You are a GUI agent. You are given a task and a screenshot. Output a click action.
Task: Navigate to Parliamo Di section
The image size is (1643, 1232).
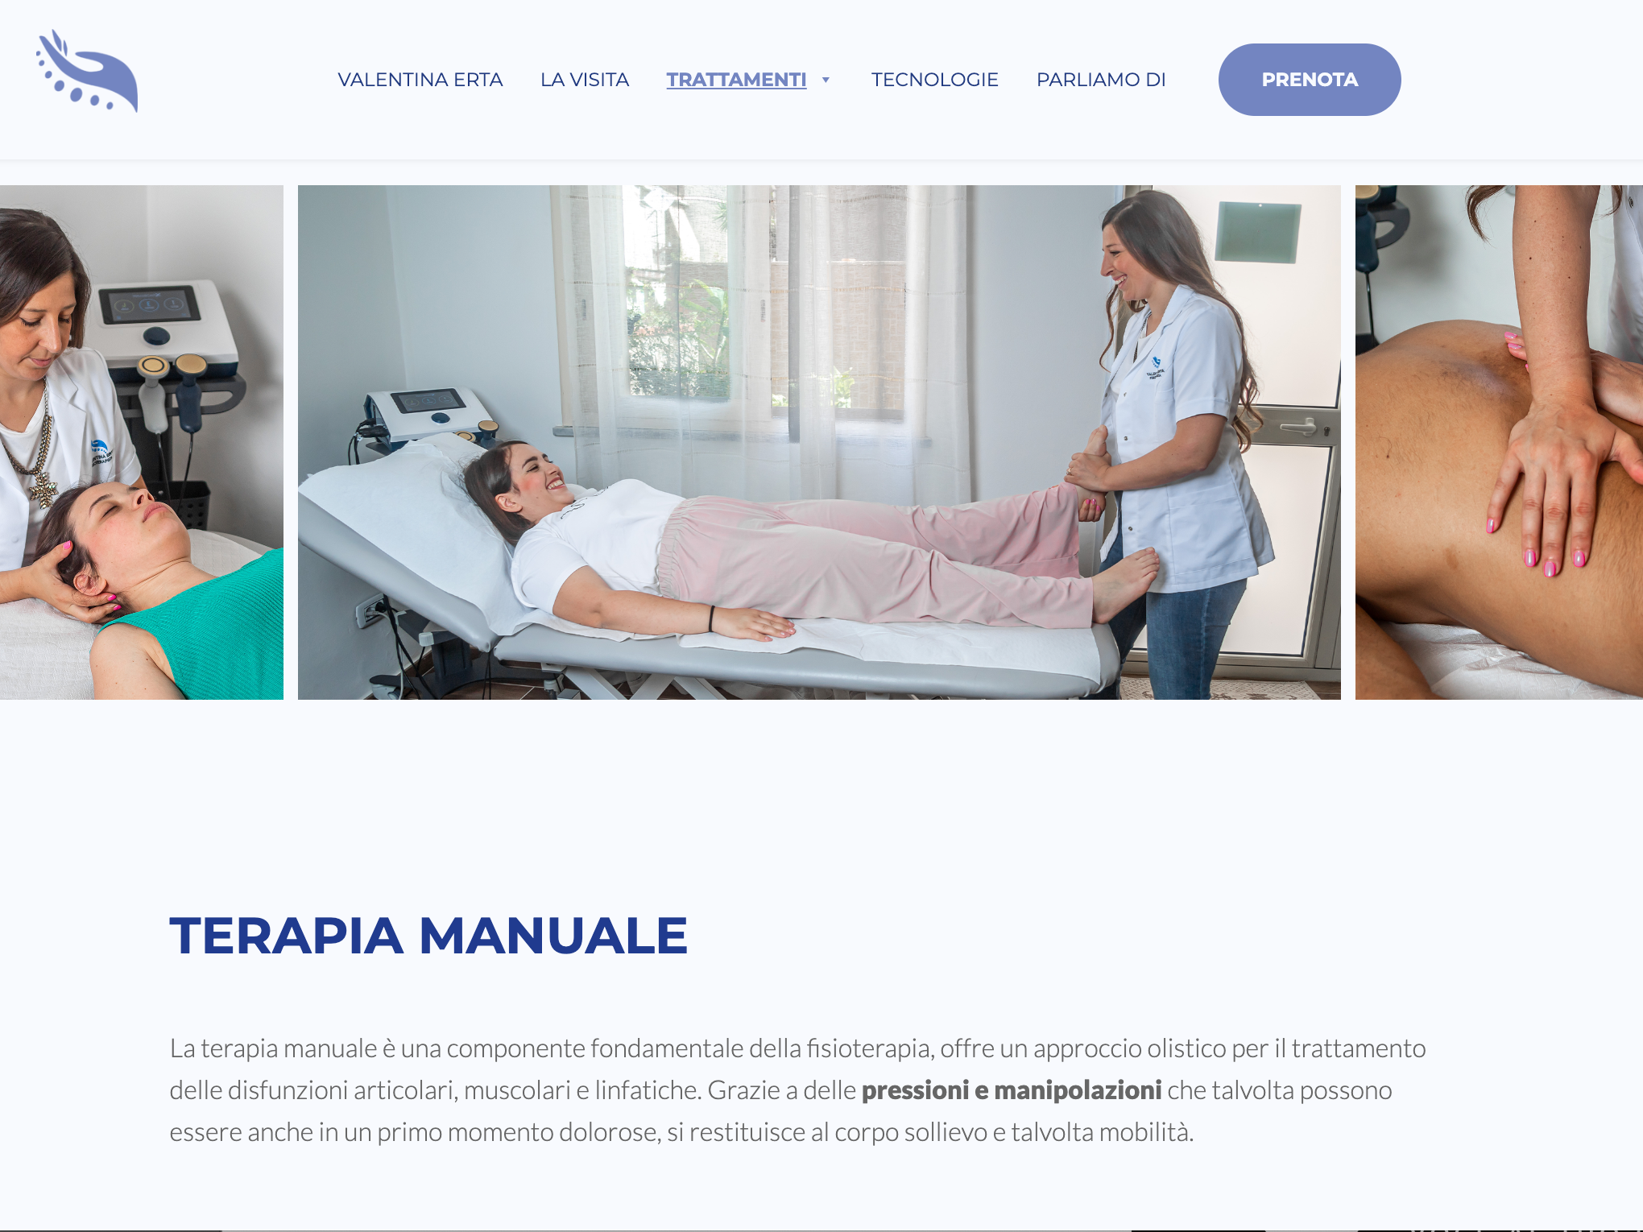point(1101,80)
